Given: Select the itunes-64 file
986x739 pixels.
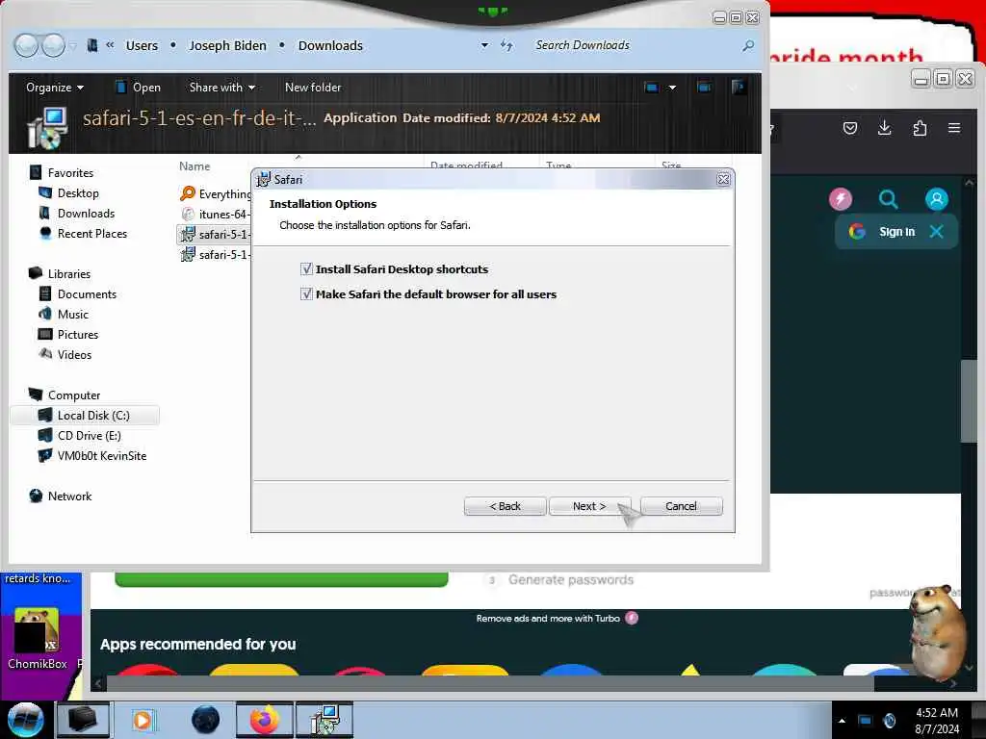Looking at the screenshot, I should [215, 215].
